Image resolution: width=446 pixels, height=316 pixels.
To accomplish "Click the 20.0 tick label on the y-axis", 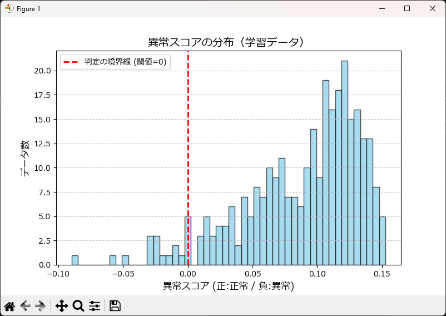I will 43,71.
